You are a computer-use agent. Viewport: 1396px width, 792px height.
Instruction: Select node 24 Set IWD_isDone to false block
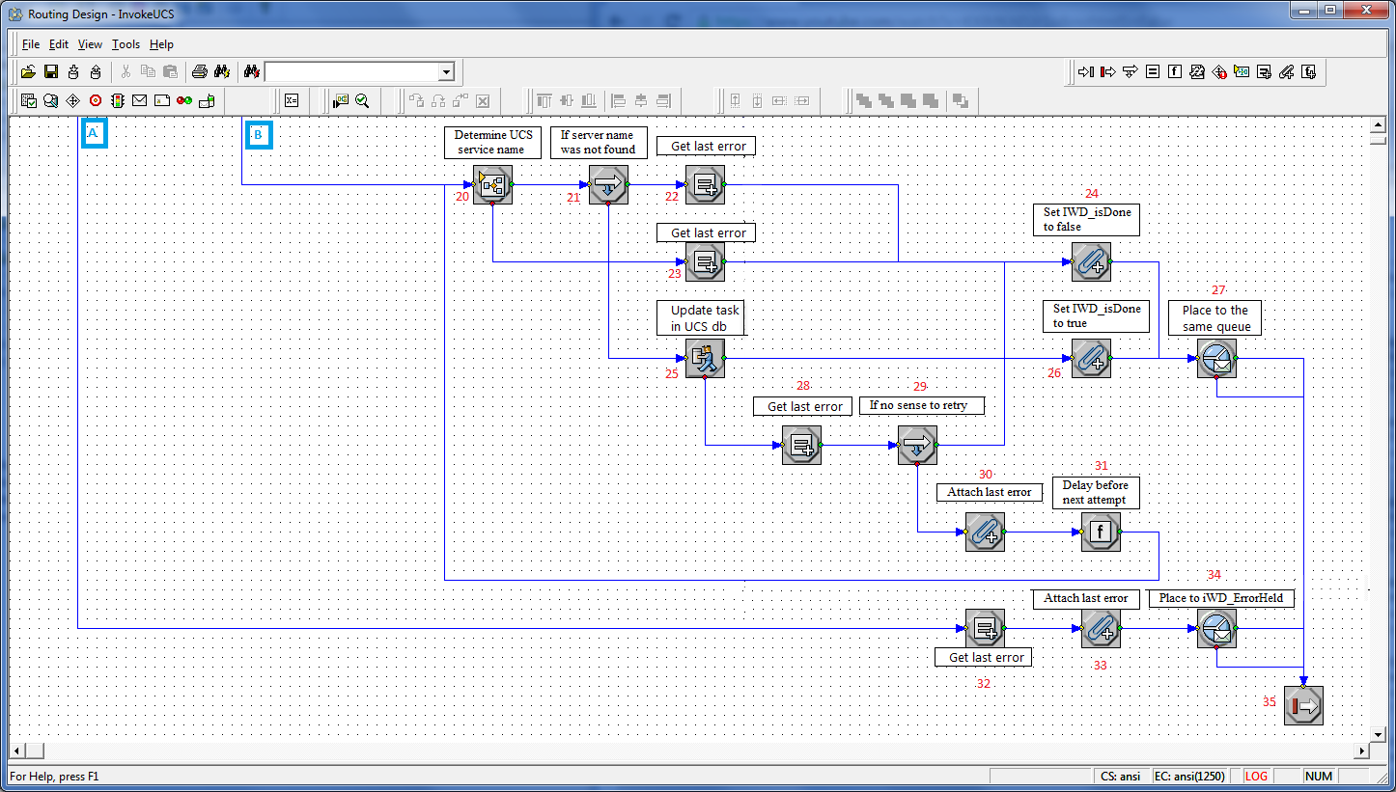click(1091, 261)
